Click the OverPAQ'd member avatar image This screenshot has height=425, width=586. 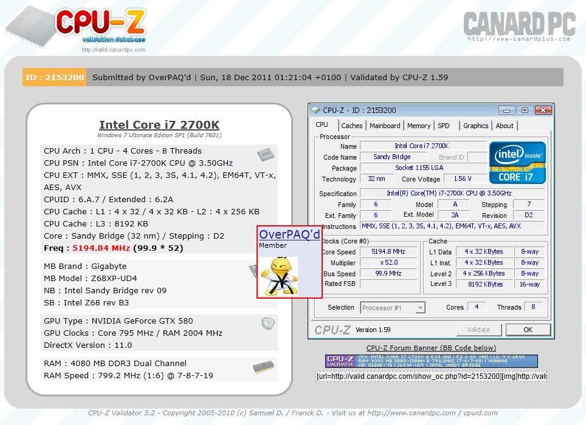(x=279, y=276)
